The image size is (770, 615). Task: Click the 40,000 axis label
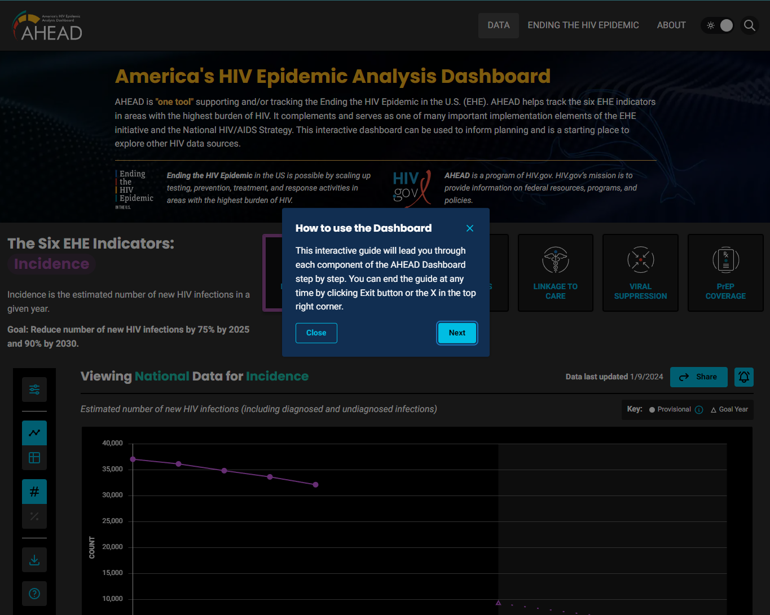click(x=112, y=444)
